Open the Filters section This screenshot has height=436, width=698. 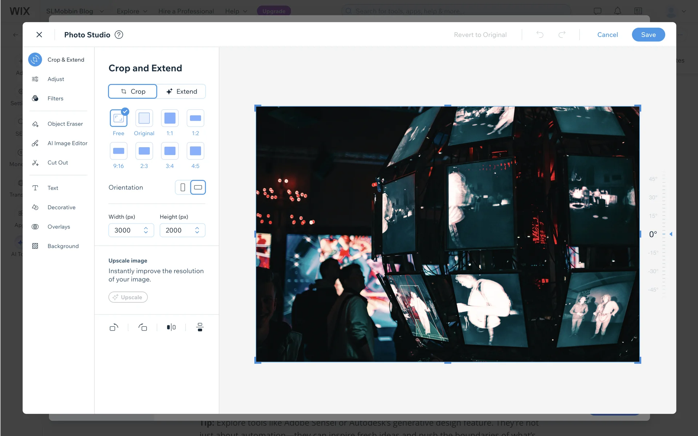55,98
